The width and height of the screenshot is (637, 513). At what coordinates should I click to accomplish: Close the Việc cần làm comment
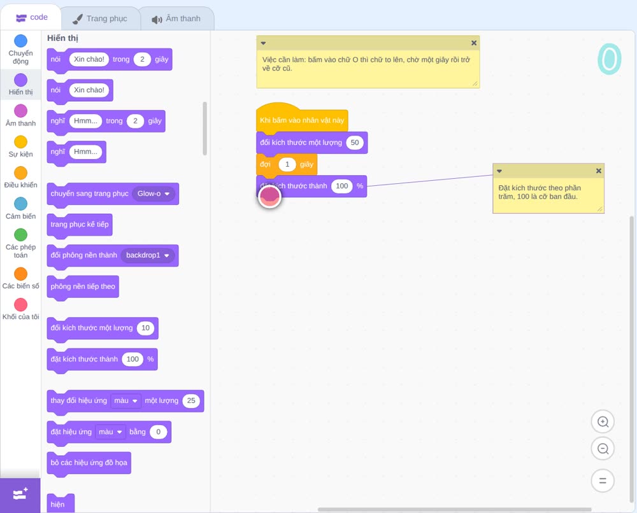tap(474, 43)
